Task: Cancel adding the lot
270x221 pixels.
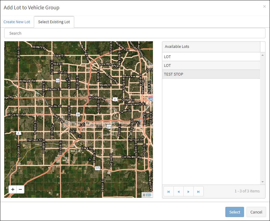Action: pos(256,212)
